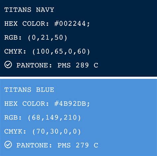Click the CMYK value (70,30,0,0)
Viewport: 157px width, 156px height.
click(57, 131)
